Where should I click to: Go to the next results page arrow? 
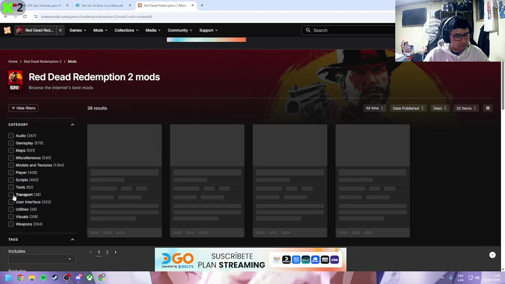coord(116,252)
